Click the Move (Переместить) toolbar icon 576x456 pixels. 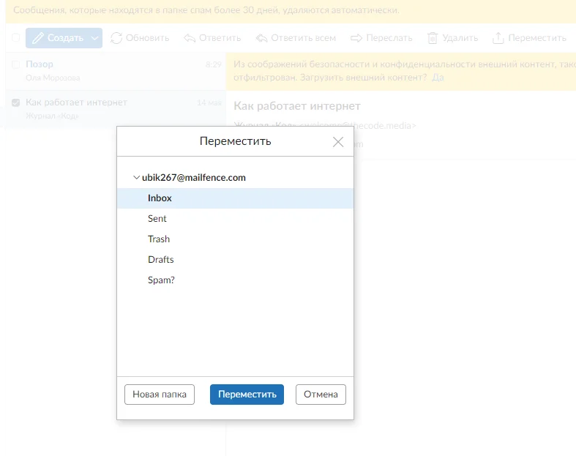pyautogui.click(x=498, y=38)
